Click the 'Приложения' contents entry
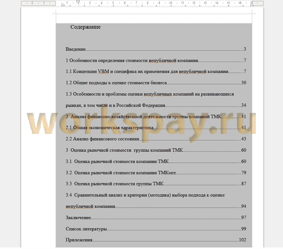The image size is (283, 249). [156, 240]
